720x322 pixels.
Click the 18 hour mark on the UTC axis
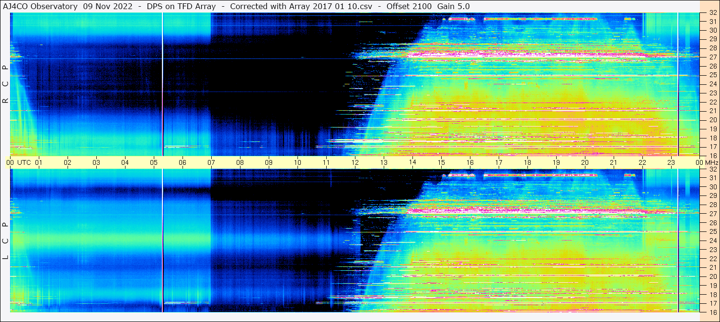pyautogui.click(x=527, y=162)
